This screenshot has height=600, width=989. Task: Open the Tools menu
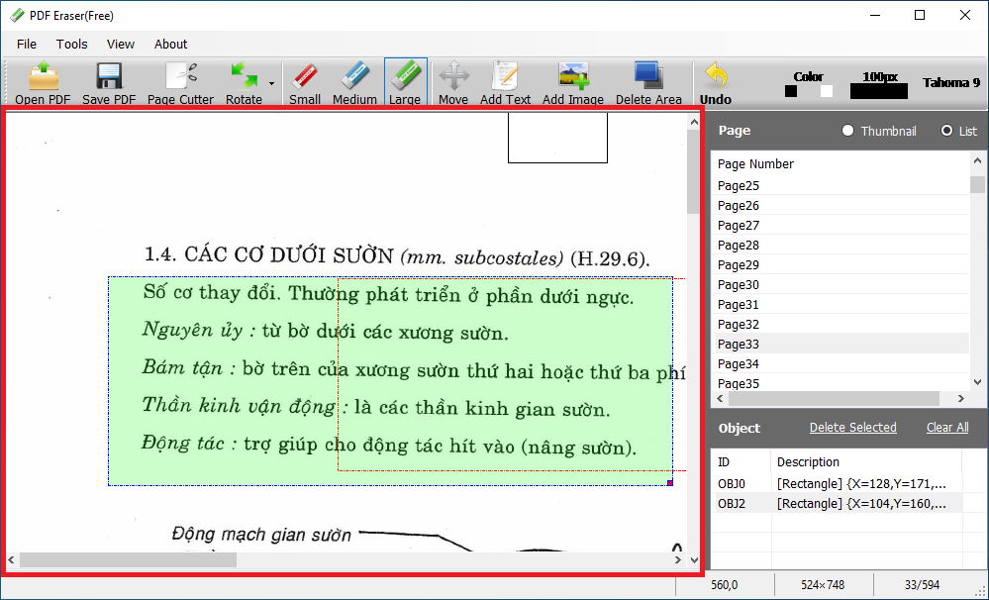coord(71,44)
